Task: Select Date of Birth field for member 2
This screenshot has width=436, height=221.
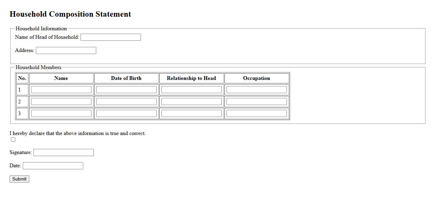Action: (126, 102)
